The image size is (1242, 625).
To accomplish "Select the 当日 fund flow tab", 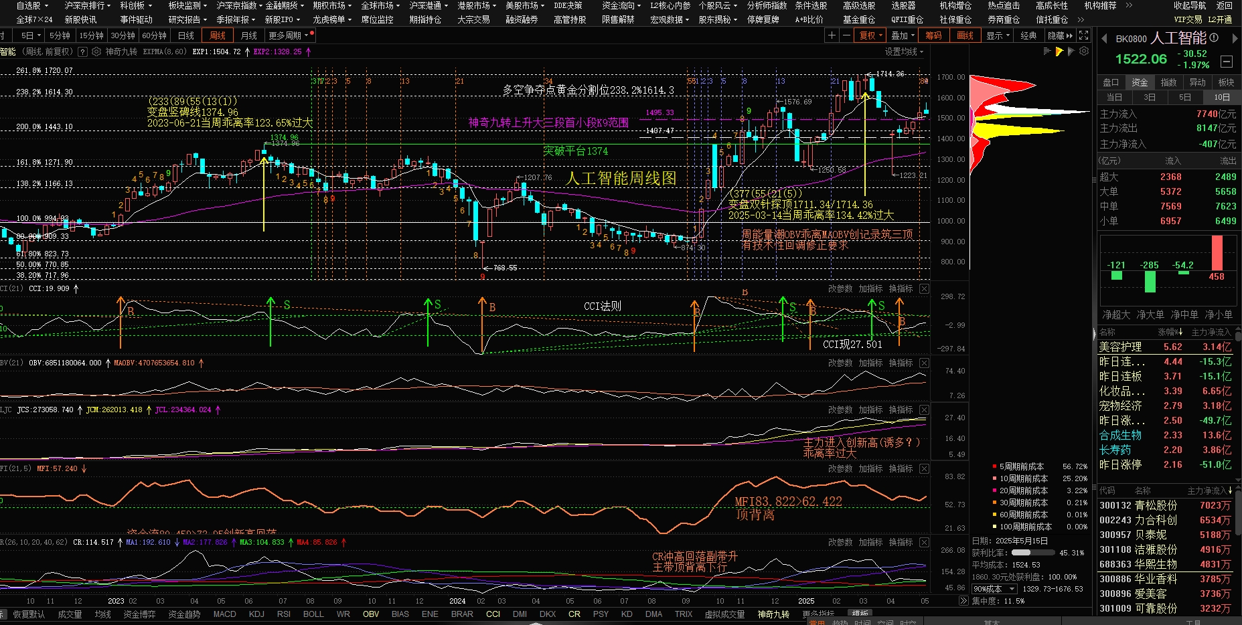I will [x=1114, y=97].
